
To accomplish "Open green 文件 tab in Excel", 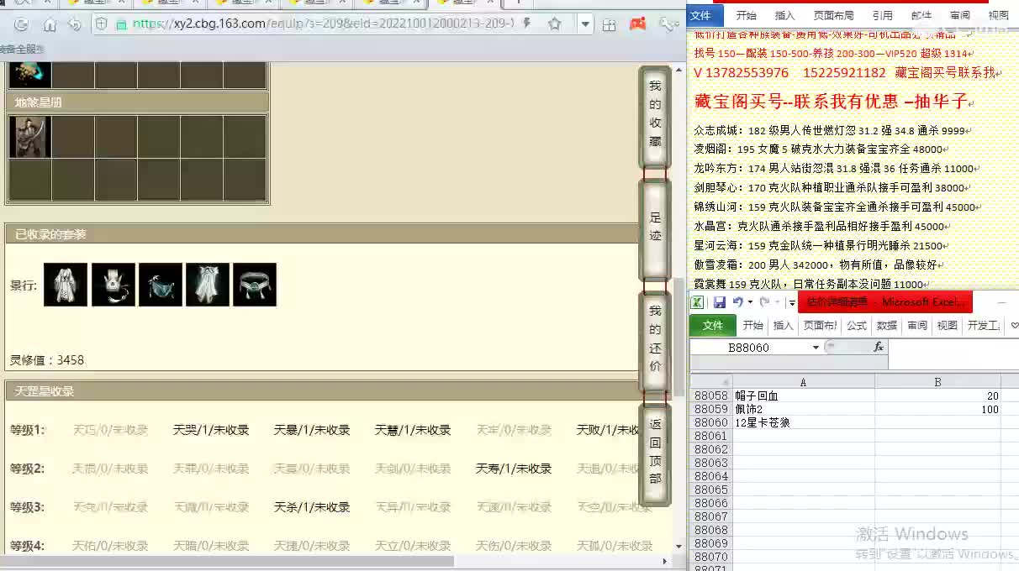I will [x=713, y=326].
